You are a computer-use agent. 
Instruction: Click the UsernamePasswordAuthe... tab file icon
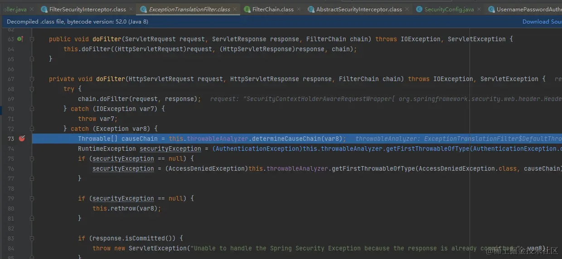[491, 9]
